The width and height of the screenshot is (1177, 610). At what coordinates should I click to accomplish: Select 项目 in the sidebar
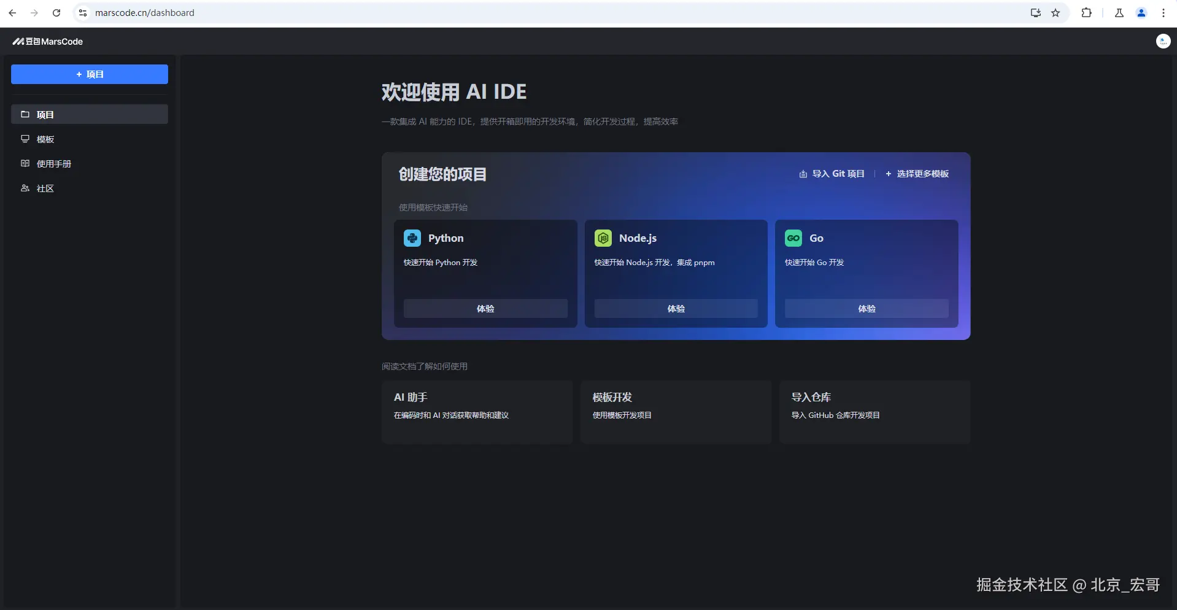click(x=90, y=114)
